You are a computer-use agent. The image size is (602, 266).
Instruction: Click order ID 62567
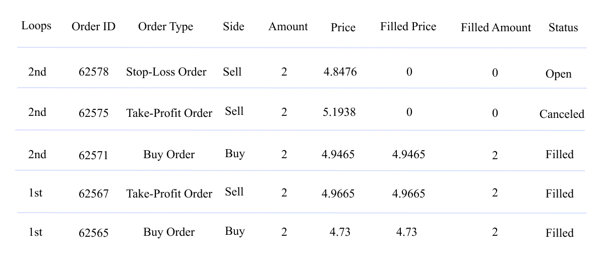(x=93, y=194)
